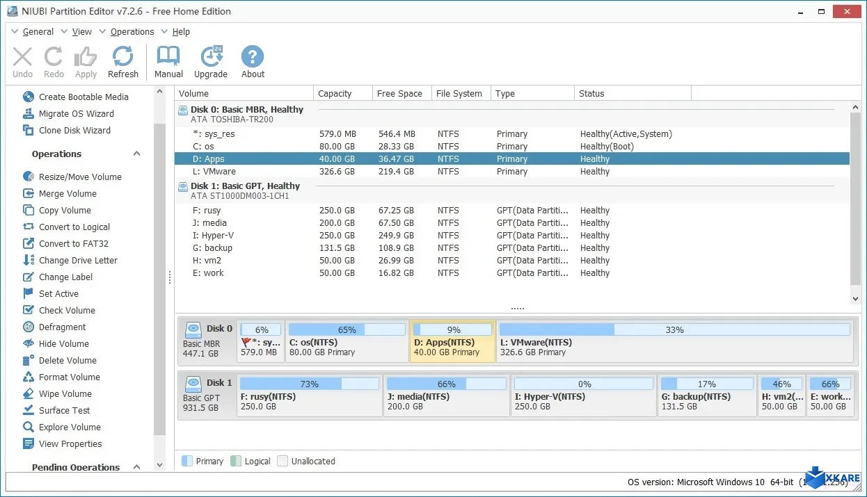
Task: Sort by Type column header
Action: 533,93
